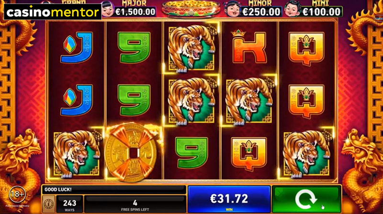
Task: Select the 243 ways display
Action: tap(69, 204)
